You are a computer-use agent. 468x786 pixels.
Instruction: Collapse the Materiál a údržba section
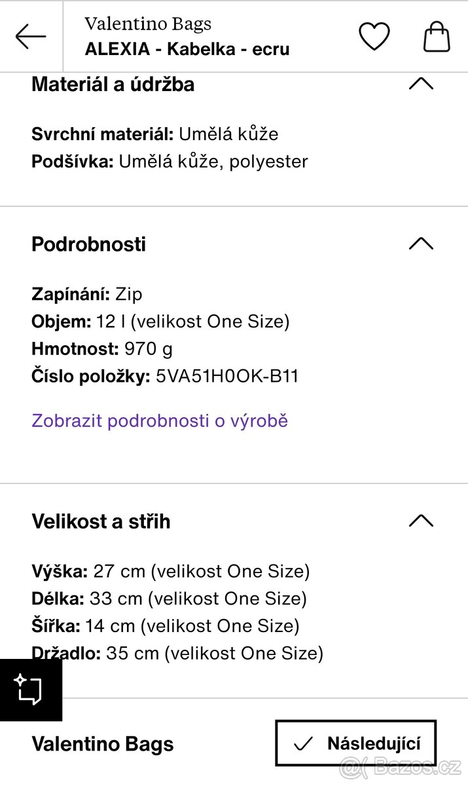pos(422,84)
